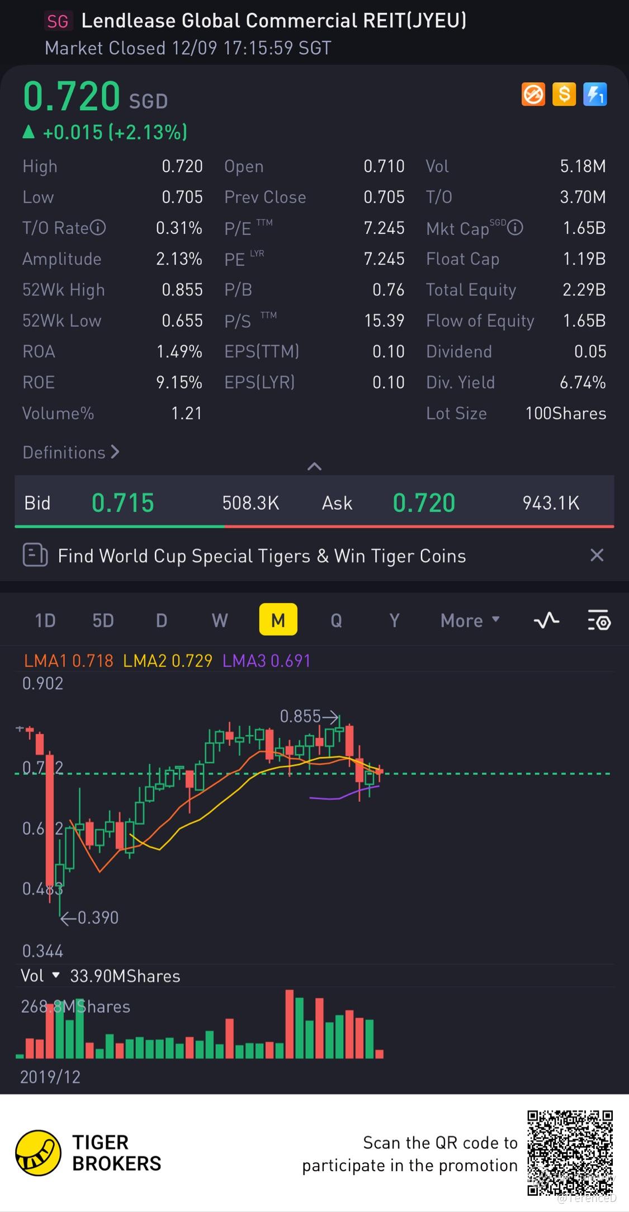Tap the document icon beside World Cup banner
Image resolution: width=629 pixels, height=1212 pixels.
[35, 556]
